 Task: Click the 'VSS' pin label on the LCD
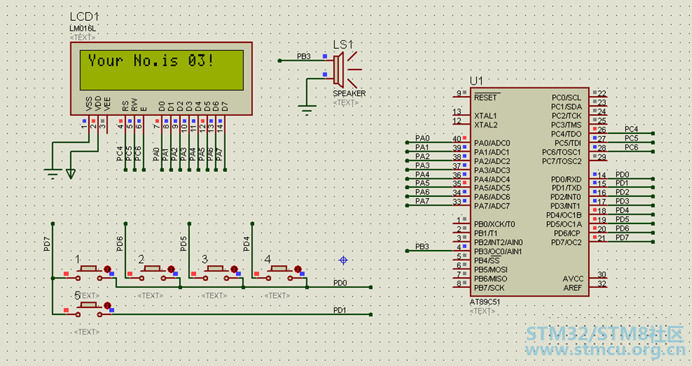click(89, 104)
